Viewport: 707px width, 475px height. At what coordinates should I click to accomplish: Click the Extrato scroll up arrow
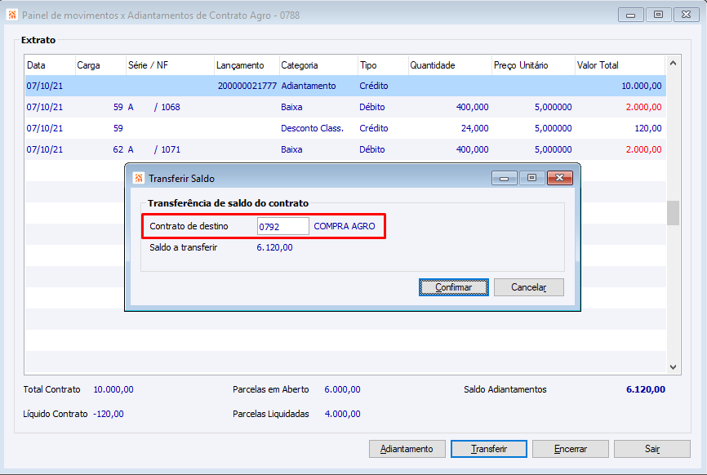tap(673, 64)
